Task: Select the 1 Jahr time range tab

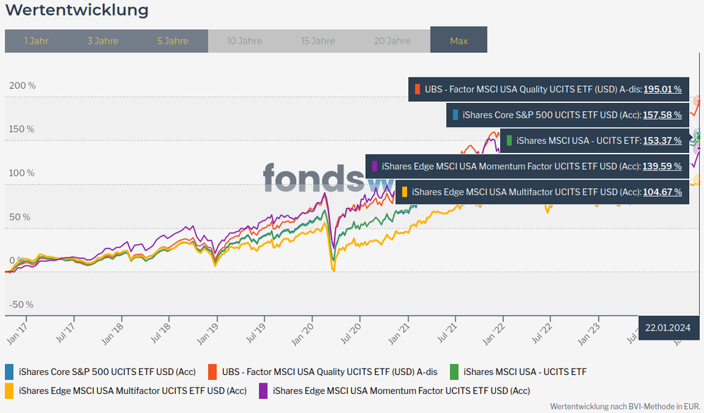Action: click(x=36, y=41)
